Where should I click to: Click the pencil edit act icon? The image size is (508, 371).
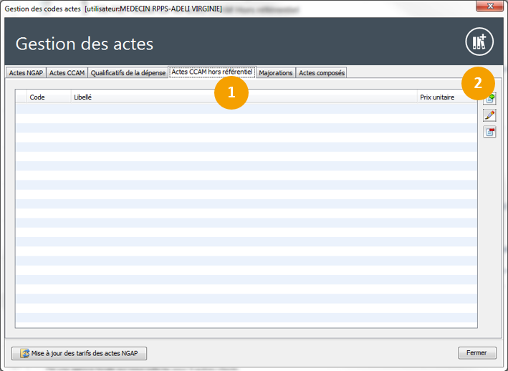[x=490, y=115]
